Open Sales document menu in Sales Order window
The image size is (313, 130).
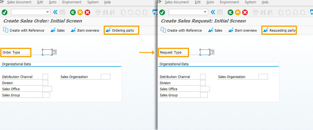click(x=19, y=2)
